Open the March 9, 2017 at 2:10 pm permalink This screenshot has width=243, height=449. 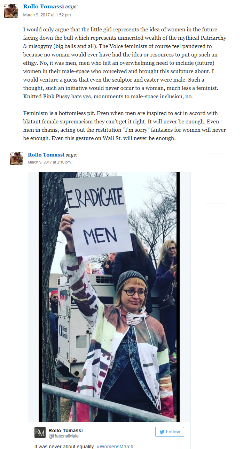[x=49, y=162]
